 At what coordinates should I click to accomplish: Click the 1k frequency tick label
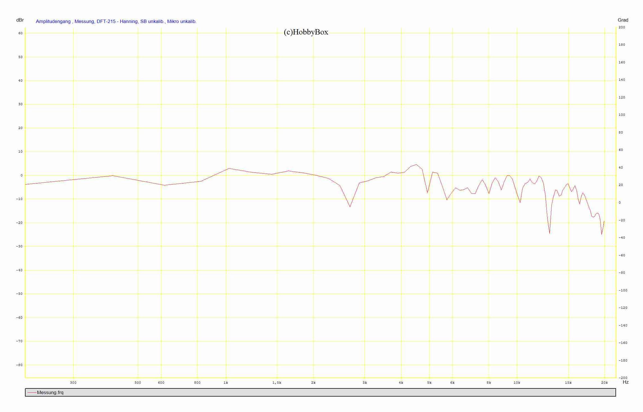click(x=226, y=383)
